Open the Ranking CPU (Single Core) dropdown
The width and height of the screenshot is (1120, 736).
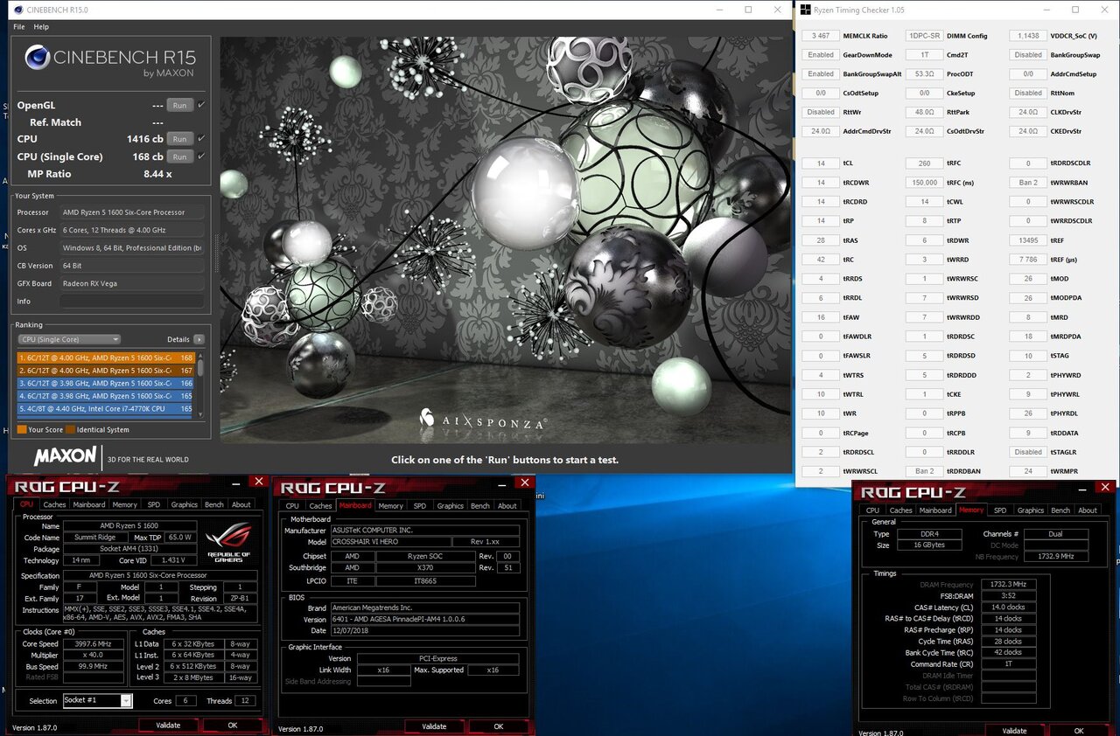point(69,339)
